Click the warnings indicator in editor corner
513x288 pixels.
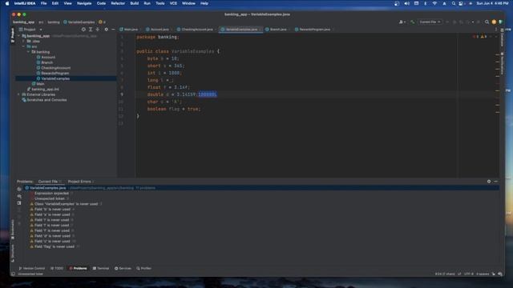tap(483, 37)
